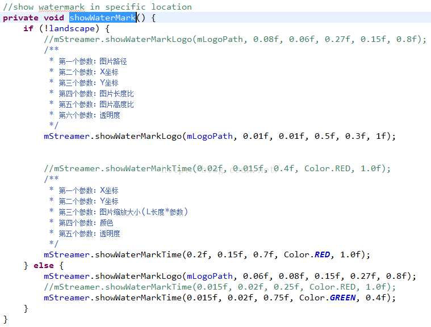Image resolution: width=431 pixels, height=327 pixels.
Task: Click the "void" keyword
Action: [54, 18]
